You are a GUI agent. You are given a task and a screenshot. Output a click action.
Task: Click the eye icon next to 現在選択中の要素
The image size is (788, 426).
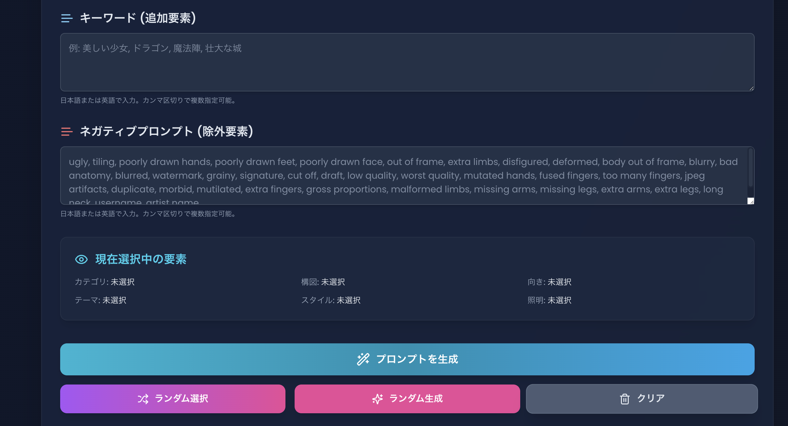tap(81, 259)
